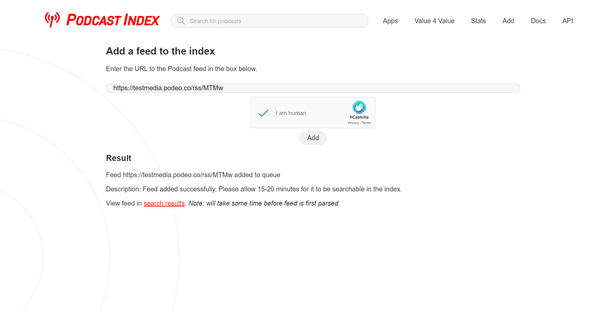Click the hCaptcha Terms link
The image size is (613, 310).
(x=366, y=123)
